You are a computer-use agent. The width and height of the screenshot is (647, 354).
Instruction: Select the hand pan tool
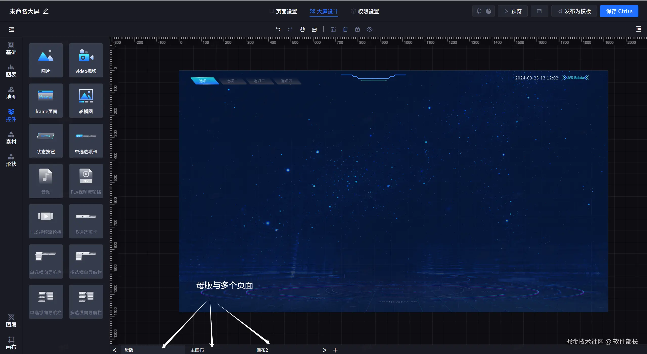pos(302,29)
